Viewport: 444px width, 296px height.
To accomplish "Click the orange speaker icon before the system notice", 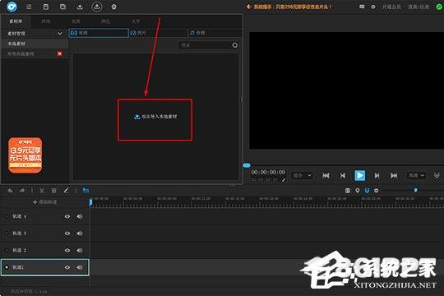I will click(248, 7).
